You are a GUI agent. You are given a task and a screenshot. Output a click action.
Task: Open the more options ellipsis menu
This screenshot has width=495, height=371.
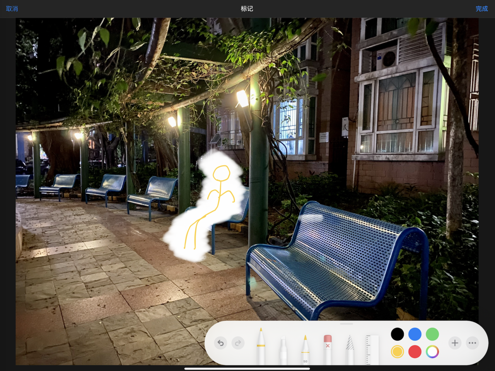472,343
